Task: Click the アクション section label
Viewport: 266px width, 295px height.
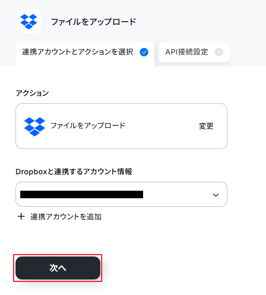Action: pyautogui.click(x=32, y=93)
